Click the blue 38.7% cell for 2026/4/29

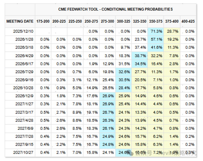pyautogui.click(x=140, y=56)
